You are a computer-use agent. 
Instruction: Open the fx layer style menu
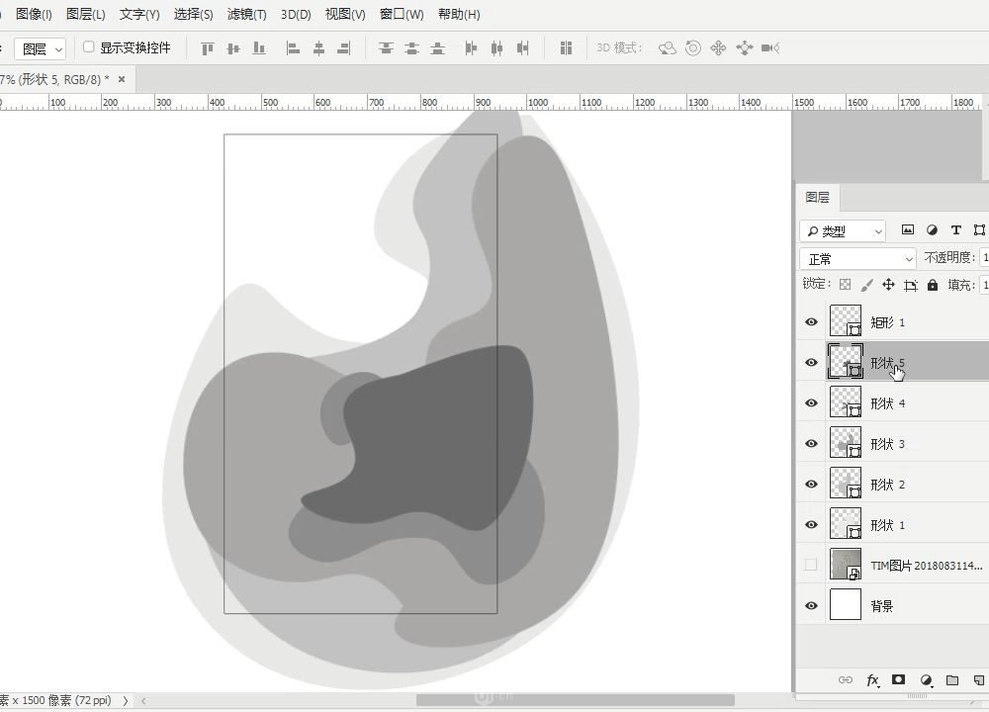(872, 679)
